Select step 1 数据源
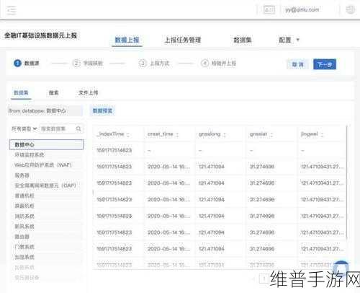Screen dimensions: 360x293 (x=27, y=64)
